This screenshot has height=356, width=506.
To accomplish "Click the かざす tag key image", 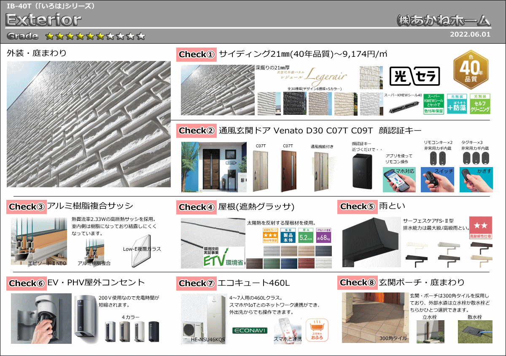I will 475,180.
